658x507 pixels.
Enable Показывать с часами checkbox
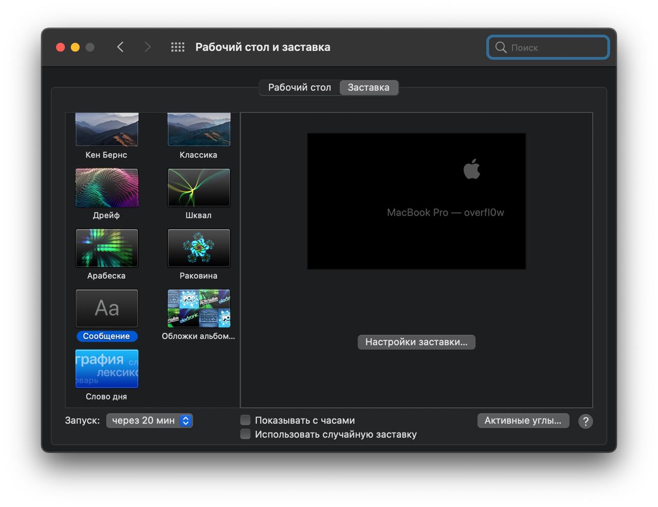(x=246, y=420)
